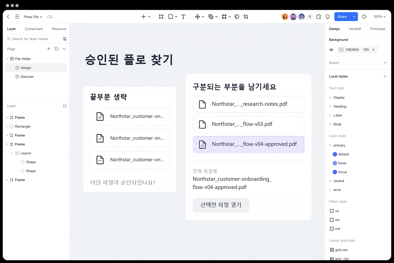Open layer search filter settings icon
The image size is (394, 263).
point(65,39)
